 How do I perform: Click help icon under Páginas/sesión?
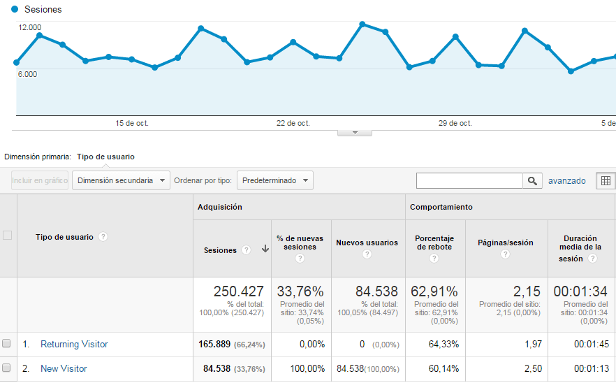pos(505,254)
